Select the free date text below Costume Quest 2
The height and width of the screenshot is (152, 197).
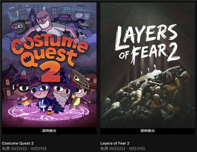pos(24,149)
